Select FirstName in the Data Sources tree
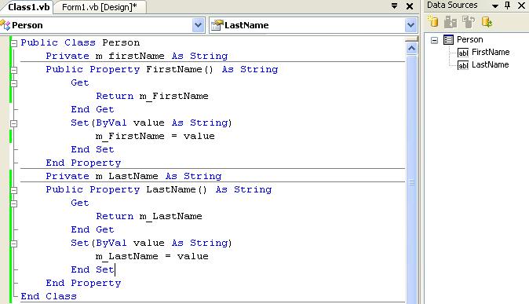The image size is (529, 304). [491, 52]
